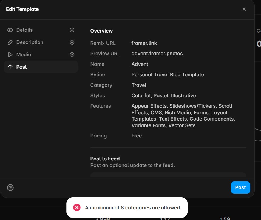
Task: Click the Features label
Action: pyautogui.click(x=101, y=106)
